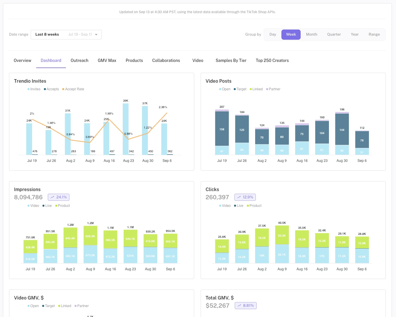
Task: Click the 260,397 clicks total
Action: coord(217,197)
